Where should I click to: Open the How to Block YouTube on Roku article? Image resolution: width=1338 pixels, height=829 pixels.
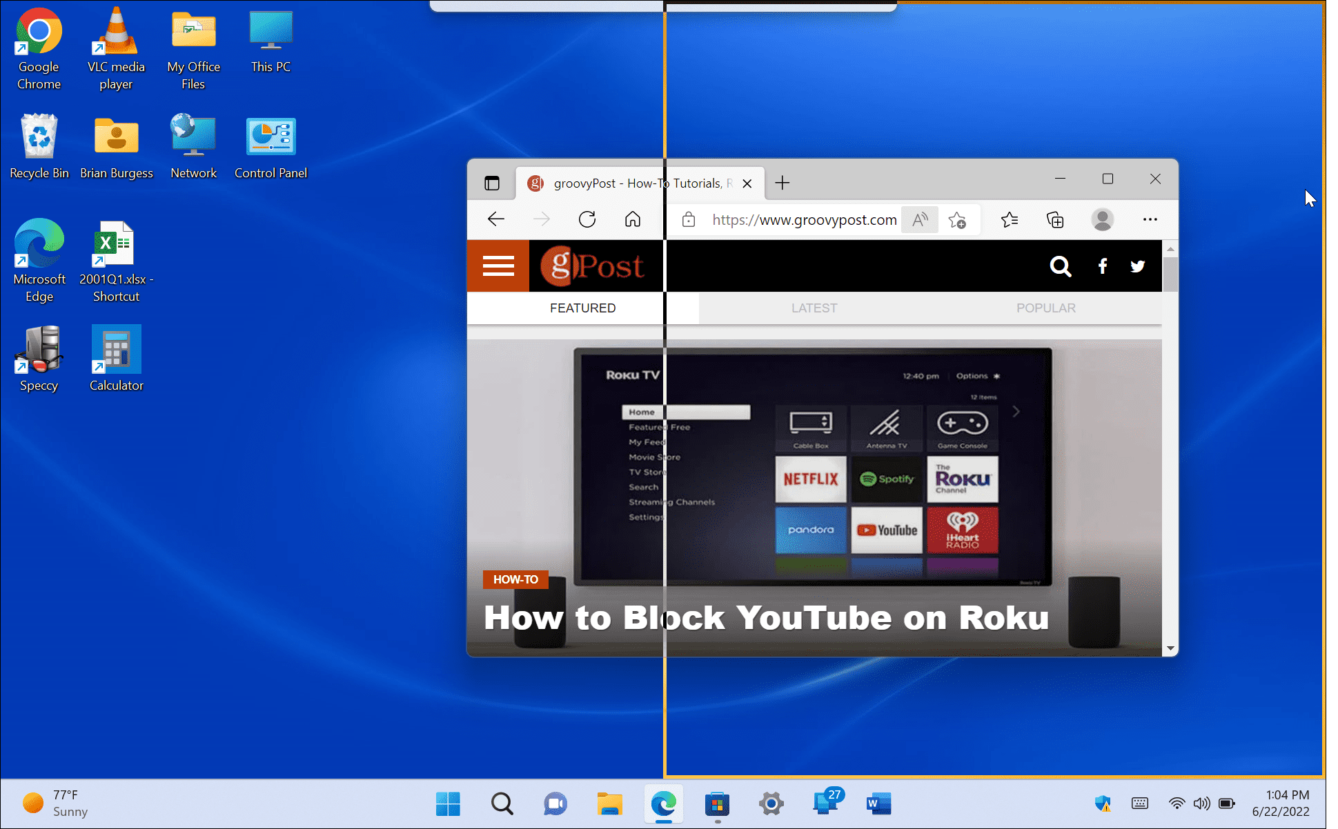pos(766,618)
